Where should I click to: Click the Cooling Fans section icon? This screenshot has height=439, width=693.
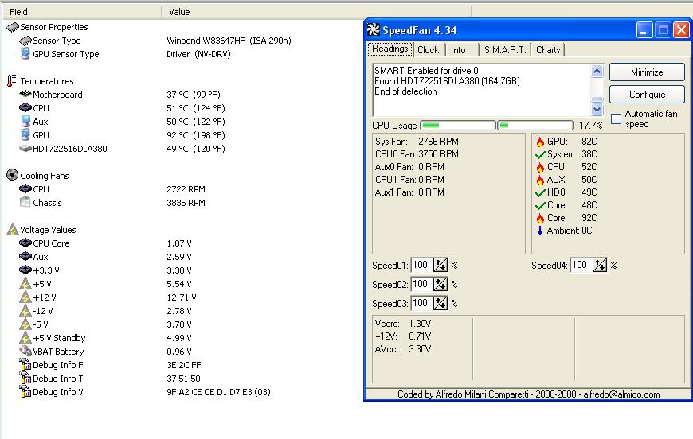13,175
